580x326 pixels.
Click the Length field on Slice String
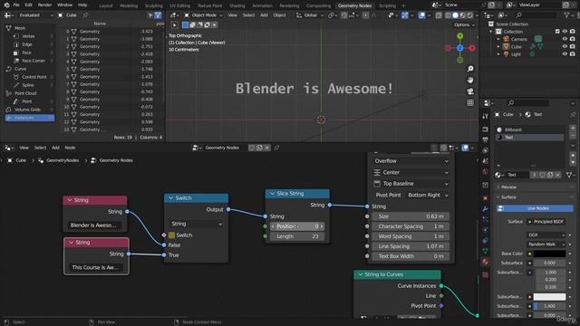(297, 236)
